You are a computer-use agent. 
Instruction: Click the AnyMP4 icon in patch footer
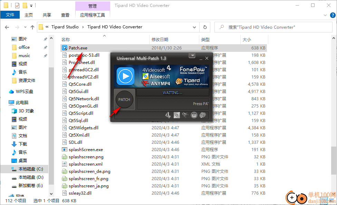pyautogui.click(x=185, y=115)
